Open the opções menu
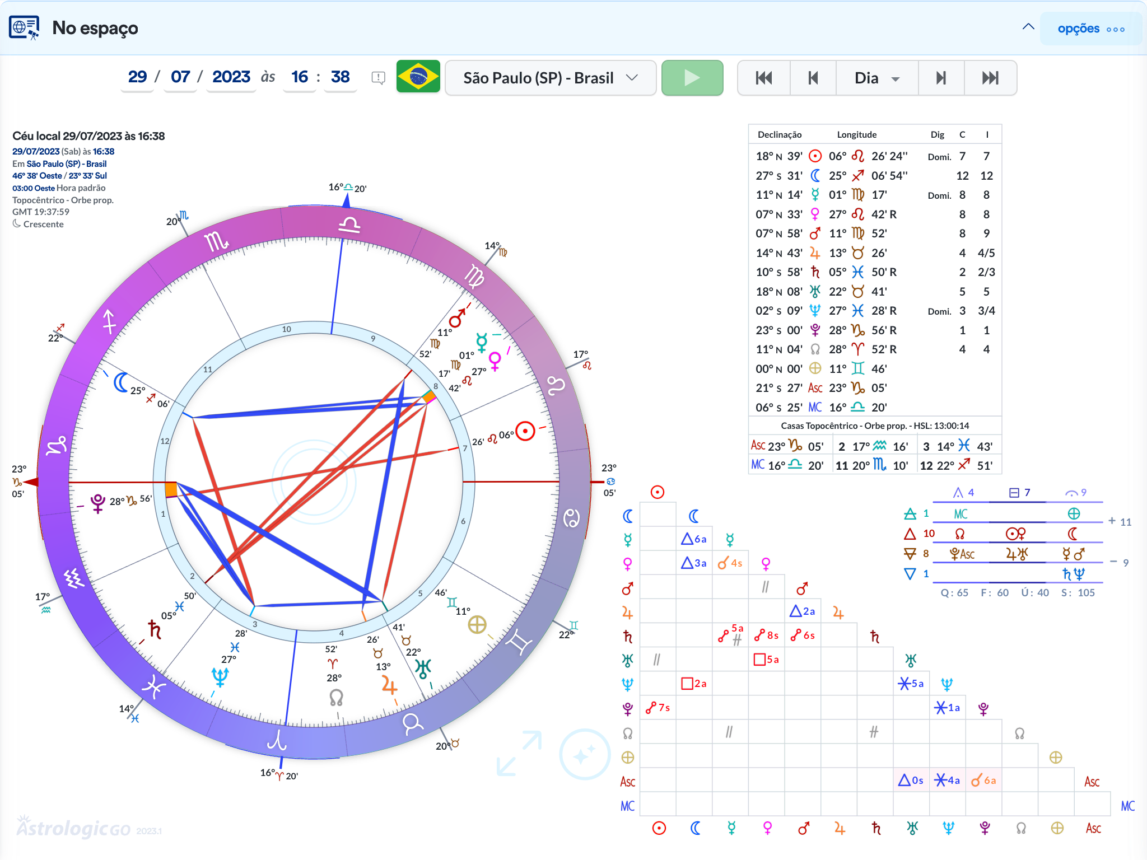 click(x=1091, y=29)
